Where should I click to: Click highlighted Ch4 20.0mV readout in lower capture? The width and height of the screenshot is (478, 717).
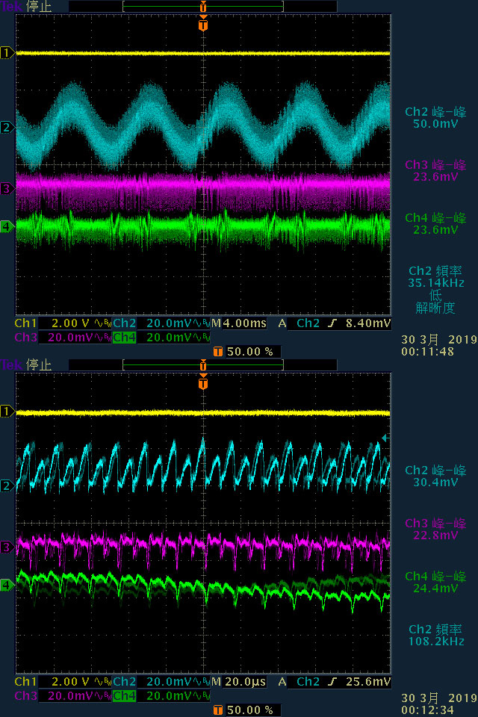coord(161,696)
